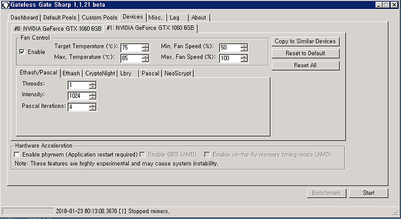Image resolution: width=401 pixels, height=219 pixels.
Task: Select device tab #0 GTX 1060 6GB
Action: click(x=58, y=28)
